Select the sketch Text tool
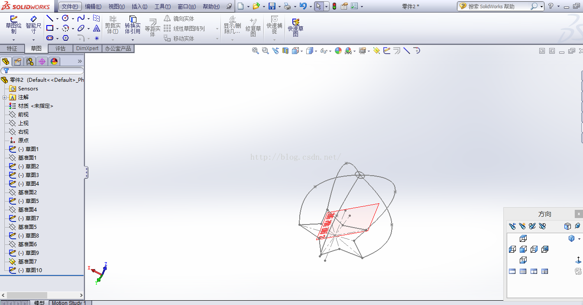This screenshot has height=305, width=583. 97,28
